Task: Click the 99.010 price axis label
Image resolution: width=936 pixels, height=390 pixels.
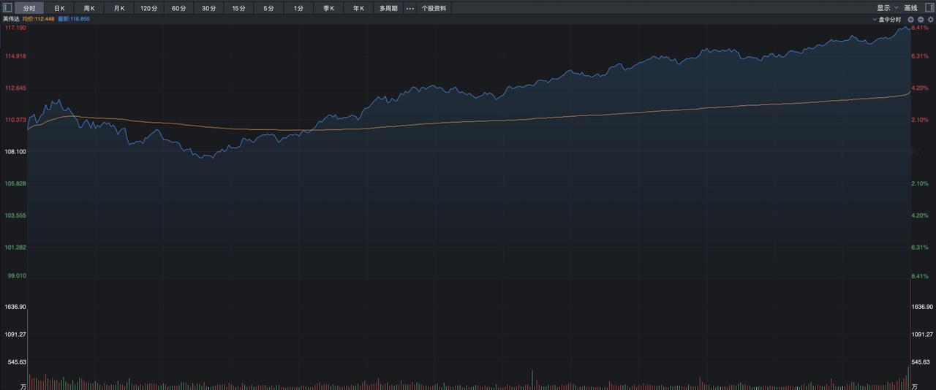Action: 16,276
